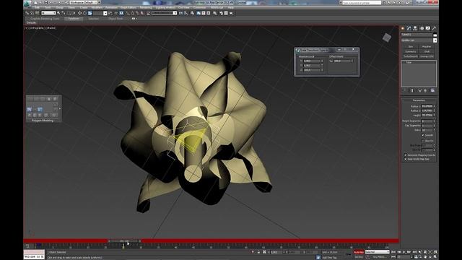Toggle the Smooth checkbox

423,135
